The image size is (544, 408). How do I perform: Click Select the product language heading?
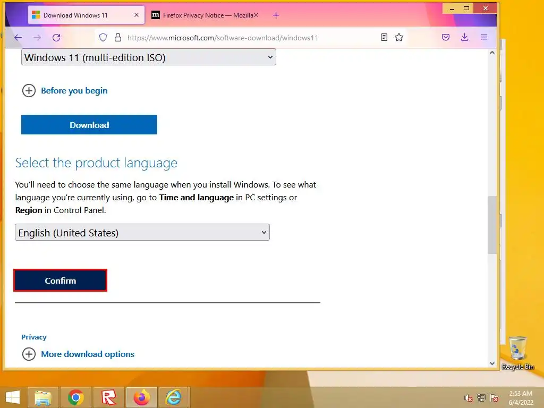point(97,163)
